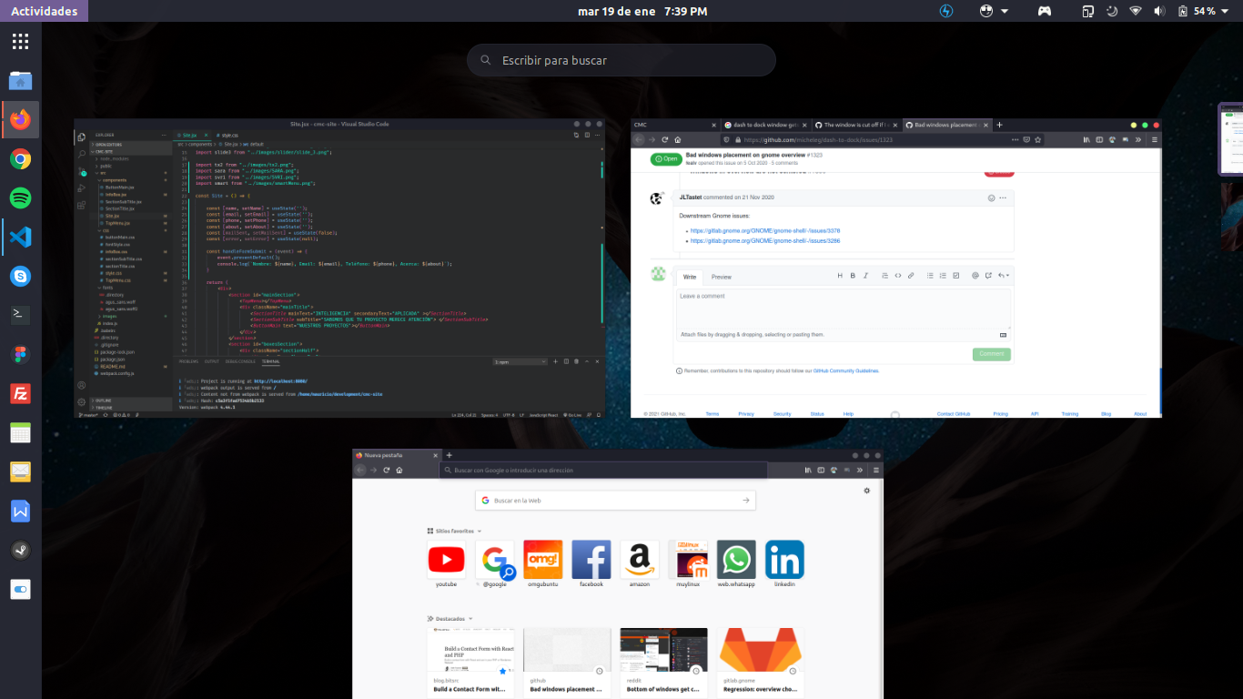Launch Files from the dock
The height and width of the screenshot is (699, 1243).
point(20,80)
